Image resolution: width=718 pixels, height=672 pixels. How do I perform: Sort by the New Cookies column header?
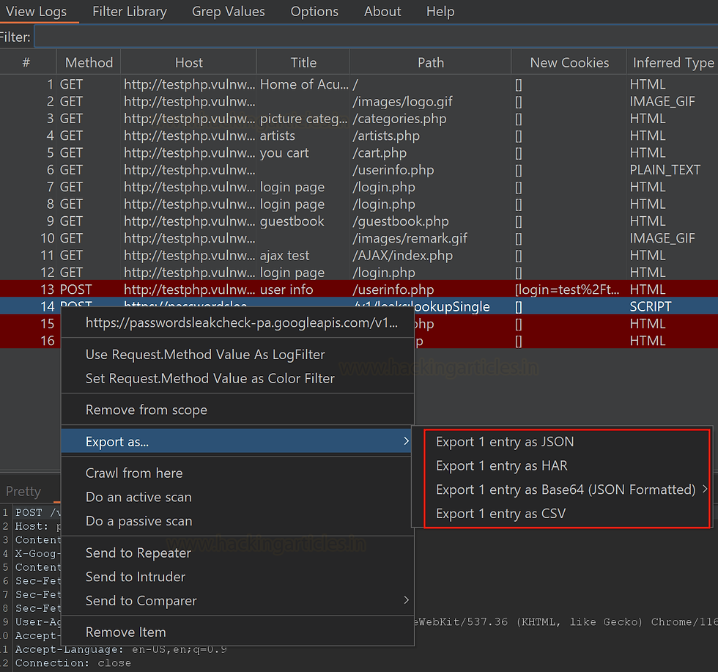569,62
